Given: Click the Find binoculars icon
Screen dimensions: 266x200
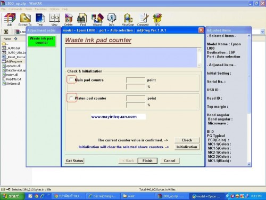Looking at the screenshot, I should [82, 20].
